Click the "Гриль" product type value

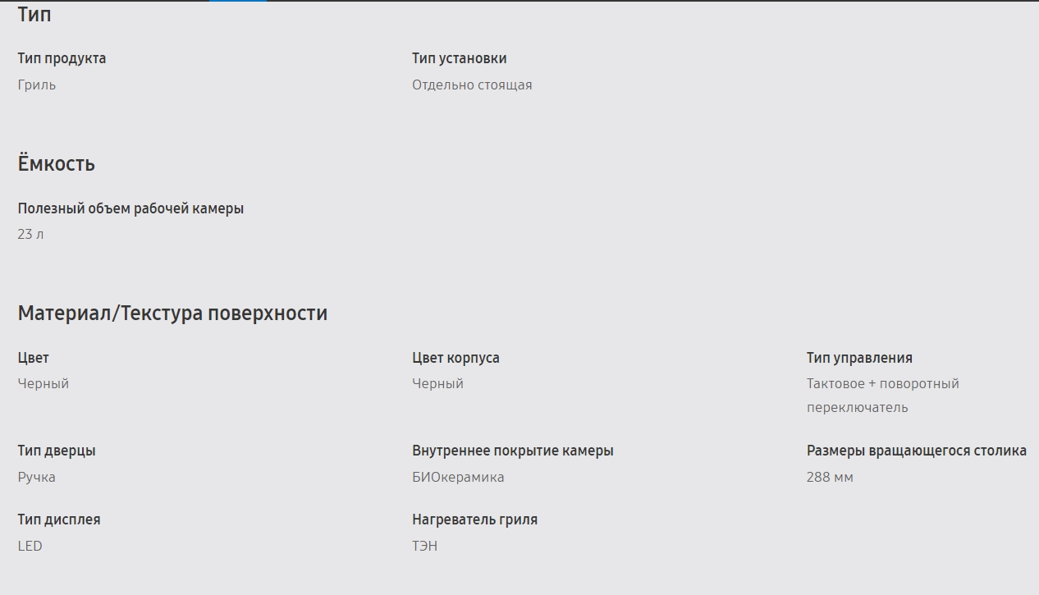pyautogui.click(x=37, y=85)
